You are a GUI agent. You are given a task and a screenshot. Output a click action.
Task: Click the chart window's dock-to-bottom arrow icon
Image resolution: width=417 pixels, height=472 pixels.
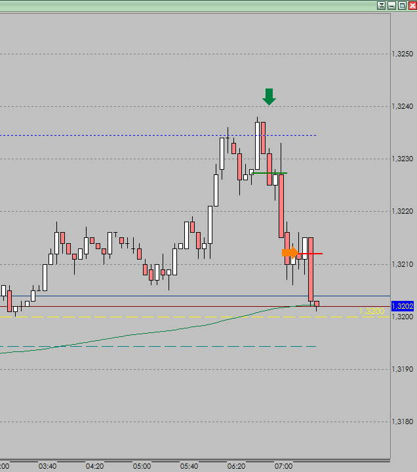point(382,5)
